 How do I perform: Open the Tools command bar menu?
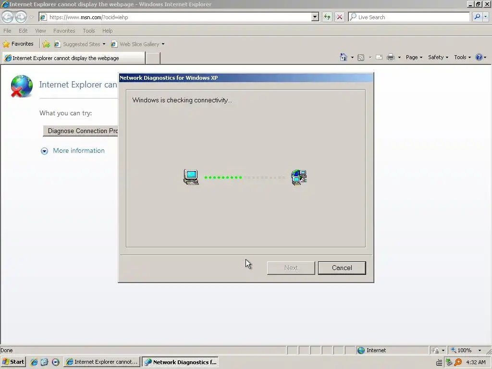[x=463, y=58]
